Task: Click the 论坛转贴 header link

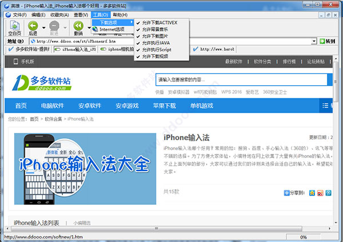Action: click(316, 62)
